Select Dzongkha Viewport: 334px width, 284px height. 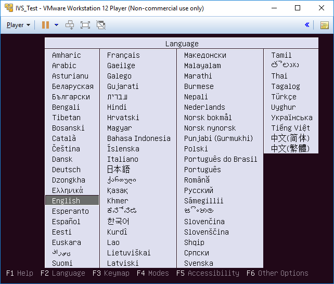[x=69, y=180]
